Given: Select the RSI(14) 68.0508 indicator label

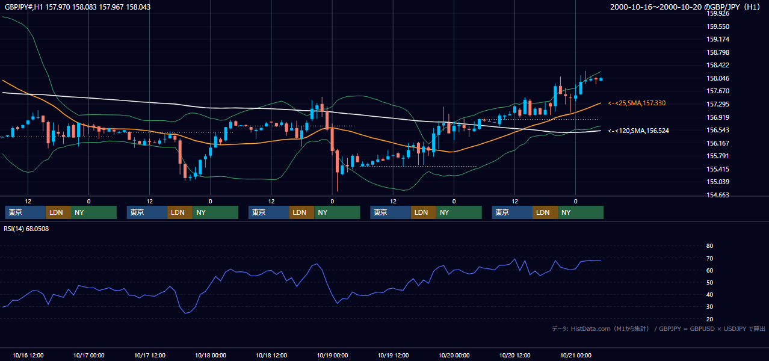Looking at the screenshot, I should click(26, 229).
